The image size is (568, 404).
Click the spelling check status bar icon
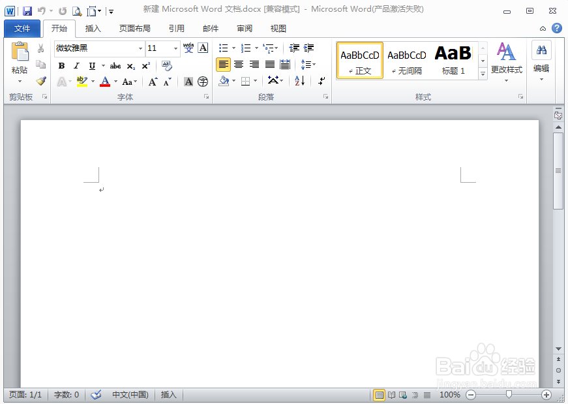click(96, 395)
